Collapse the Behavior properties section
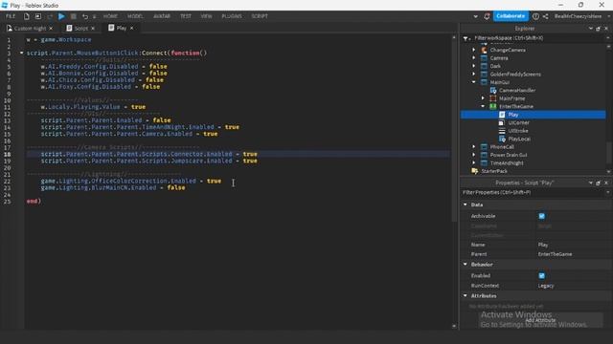613x344 pixels. click(465, 265)
